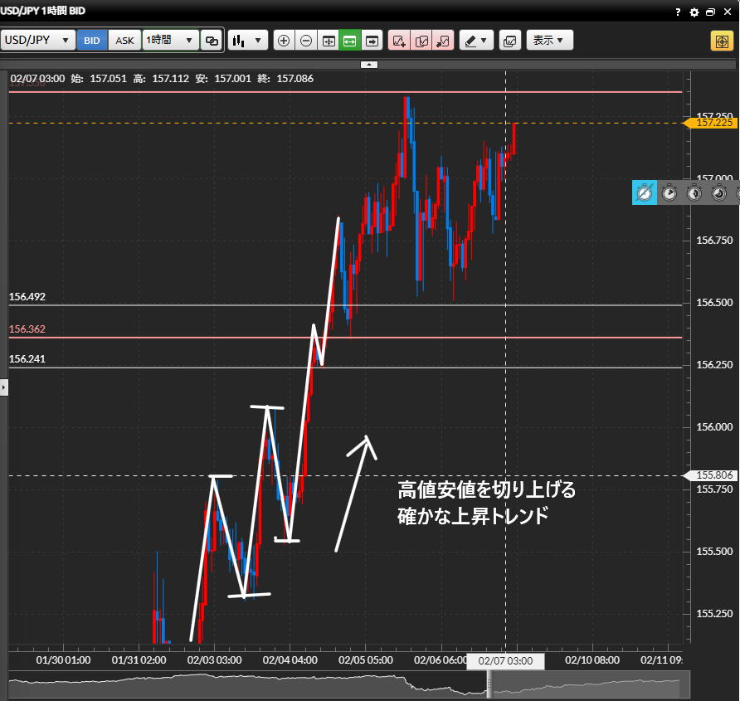Click the help question mark icon

(678, 12)
